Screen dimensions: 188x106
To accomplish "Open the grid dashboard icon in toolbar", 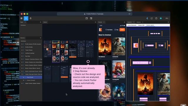I will click(21, 18).
